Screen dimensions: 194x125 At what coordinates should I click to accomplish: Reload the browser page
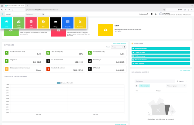pyautogui.click(x=12, y=10)
